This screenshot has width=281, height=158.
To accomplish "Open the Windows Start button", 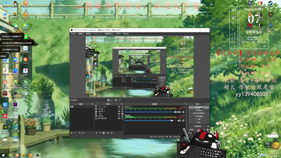I will (x=3, y=155).
